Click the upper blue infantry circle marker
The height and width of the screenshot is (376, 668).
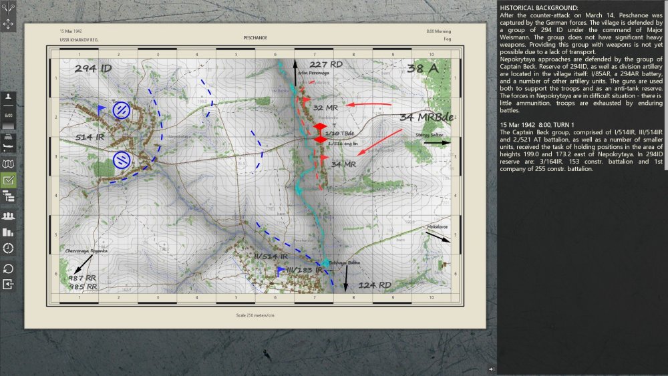click(122, 110)
